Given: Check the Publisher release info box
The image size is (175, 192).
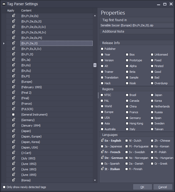Looking at the screenshot, I should pyautogui.click(x=102, y=49).
